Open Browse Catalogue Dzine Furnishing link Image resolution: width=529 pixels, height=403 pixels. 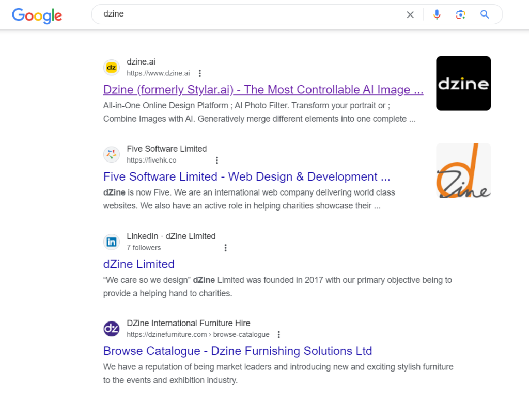click(x=238, y=351)
